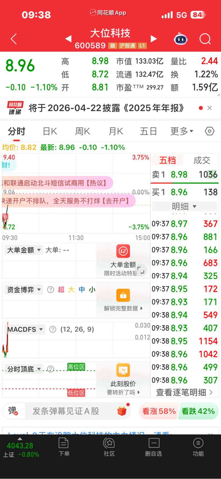Tap the red B marker on chart
Viewport: 221px width, 479px height.
[5, 217]
